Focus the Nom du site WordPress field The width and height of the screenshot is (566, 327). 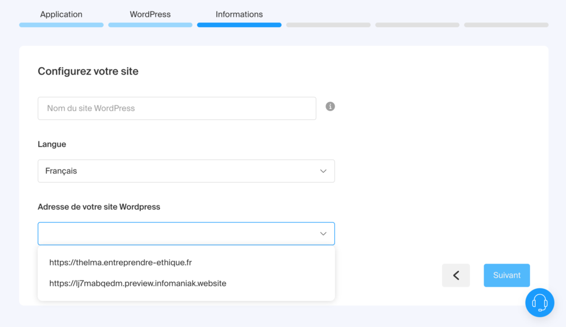(x=177, y=108)
